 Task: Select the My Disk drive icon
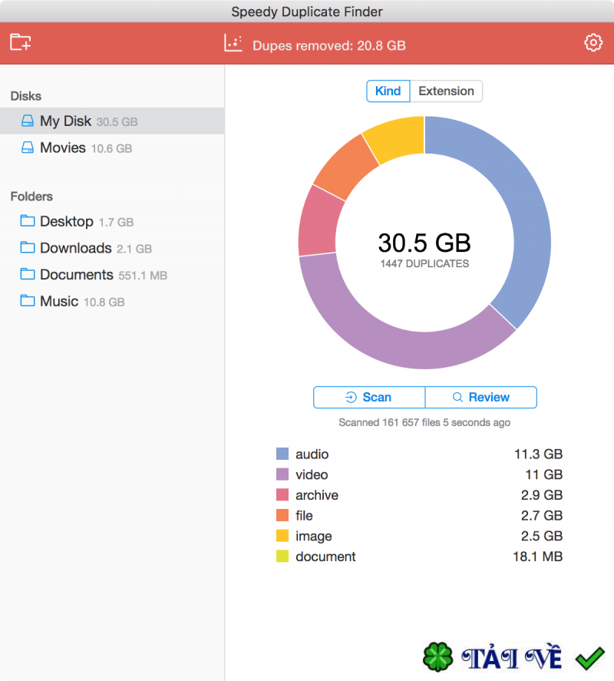point(26,121)
